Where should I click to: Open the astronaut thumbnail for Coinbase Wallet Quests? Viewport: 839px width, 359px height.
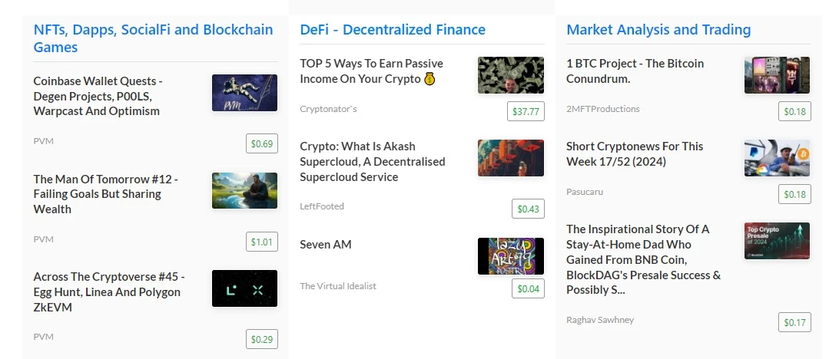tap(244, 93)
